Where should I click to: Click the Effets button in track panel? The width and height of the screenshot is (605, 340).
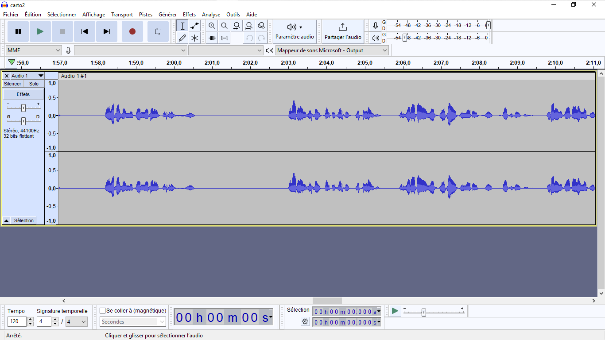(x=23, y=94)
